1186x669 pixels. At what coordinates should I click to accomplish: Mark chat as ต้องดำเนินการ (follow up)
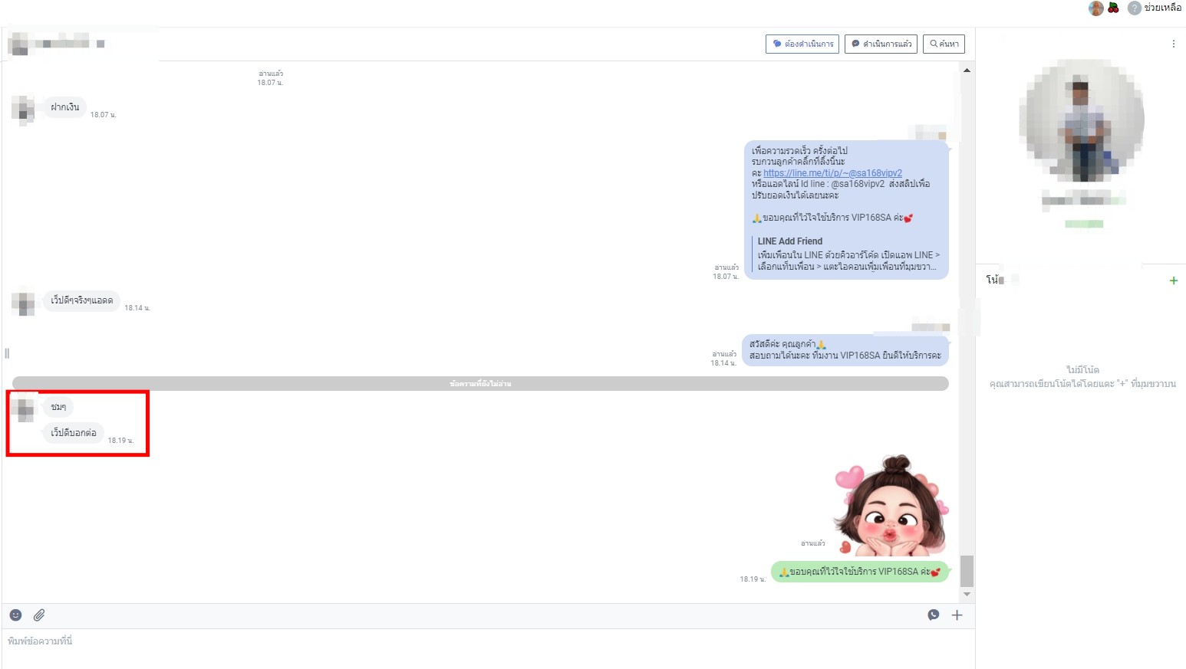click(x=802, y=44)
